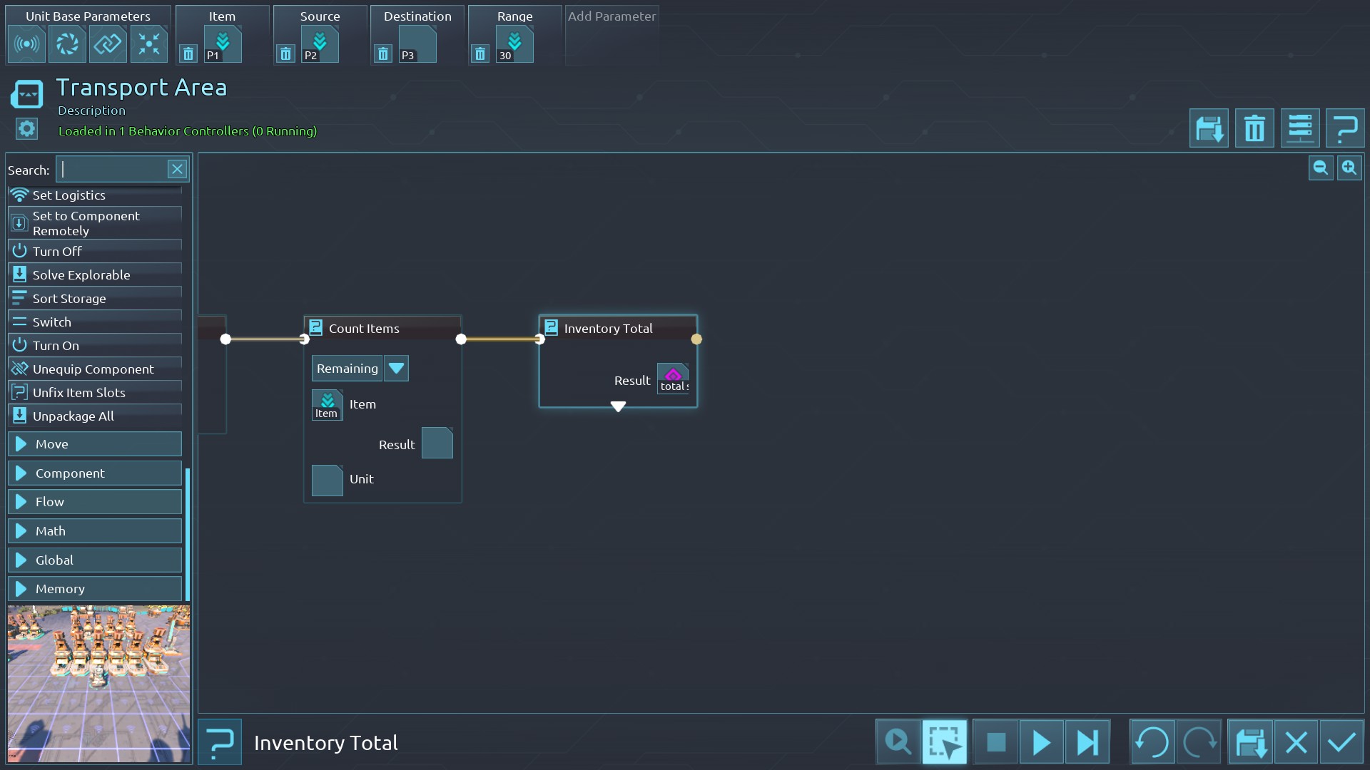Click the instruction search input field

pos(112,169)
